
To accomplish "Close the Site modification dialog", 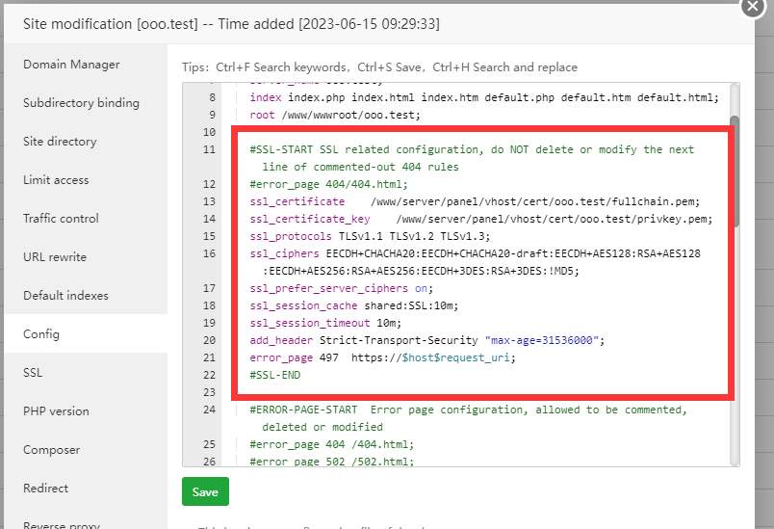I will pos(753,5).
